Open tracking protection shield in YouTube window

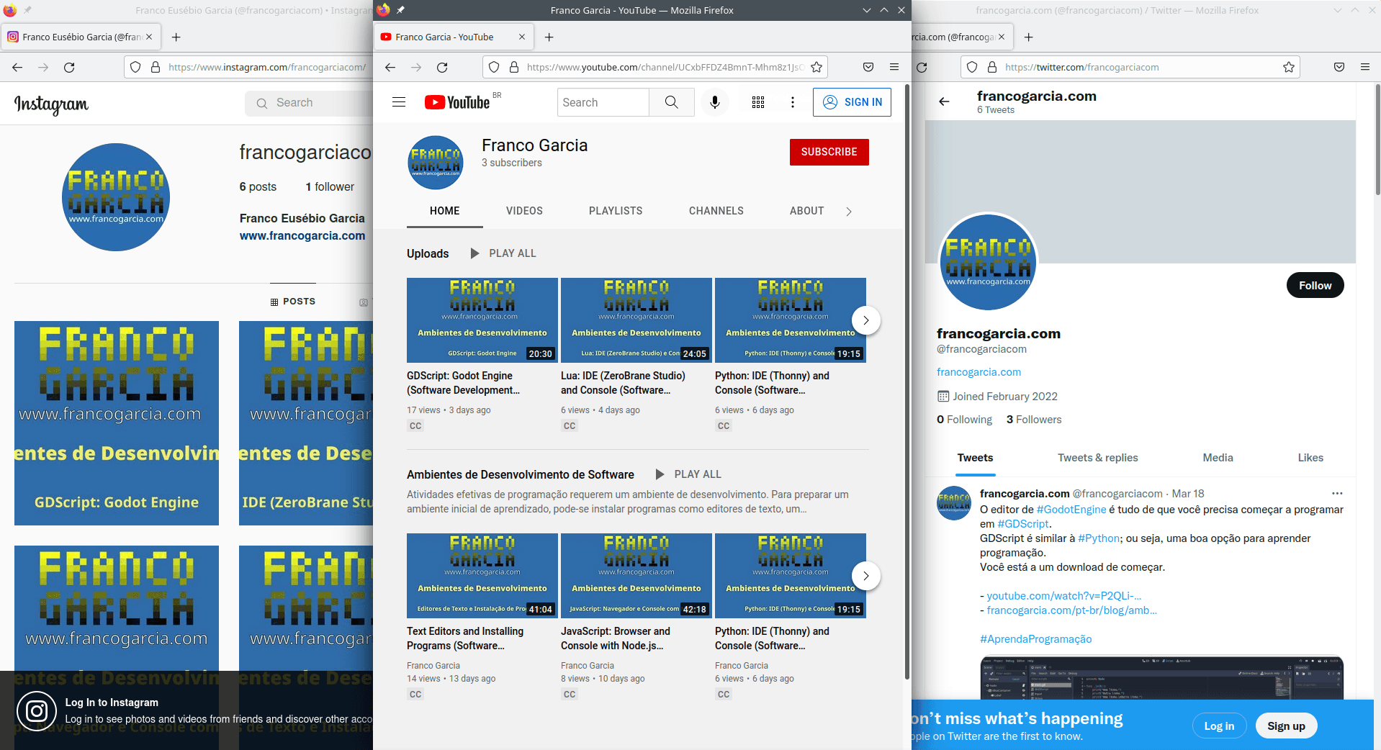pos(494,67)
